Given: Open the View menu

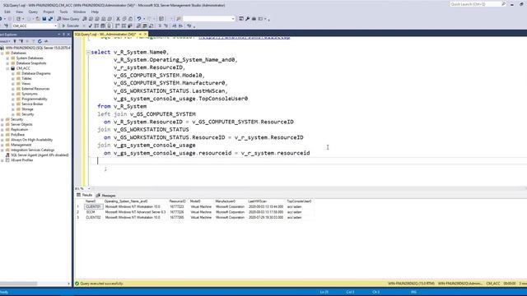Looking at the screenshot, I should click(20, 12).
